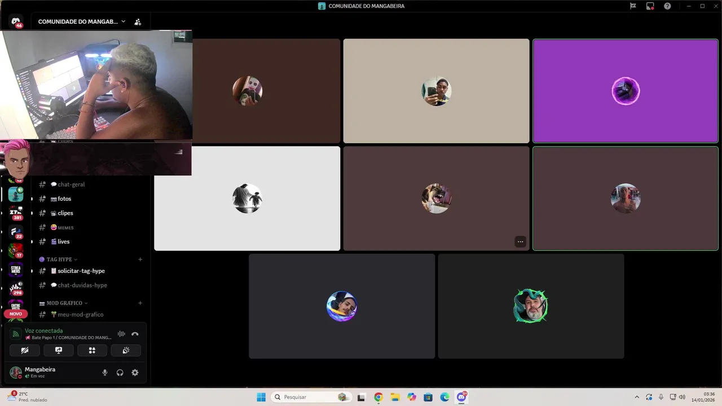Select the server icon with the 381 badge

[x=16, y=213]
